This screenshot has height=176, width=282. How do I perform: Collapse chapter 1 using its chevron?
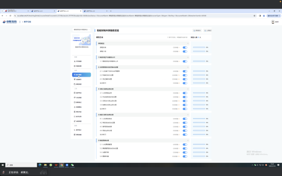tap(188, 57)
